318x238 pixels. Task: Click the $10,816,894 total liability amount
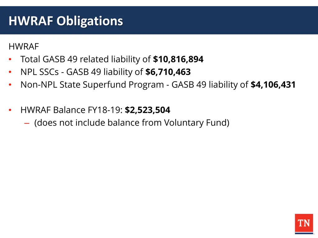coord(178,59)
